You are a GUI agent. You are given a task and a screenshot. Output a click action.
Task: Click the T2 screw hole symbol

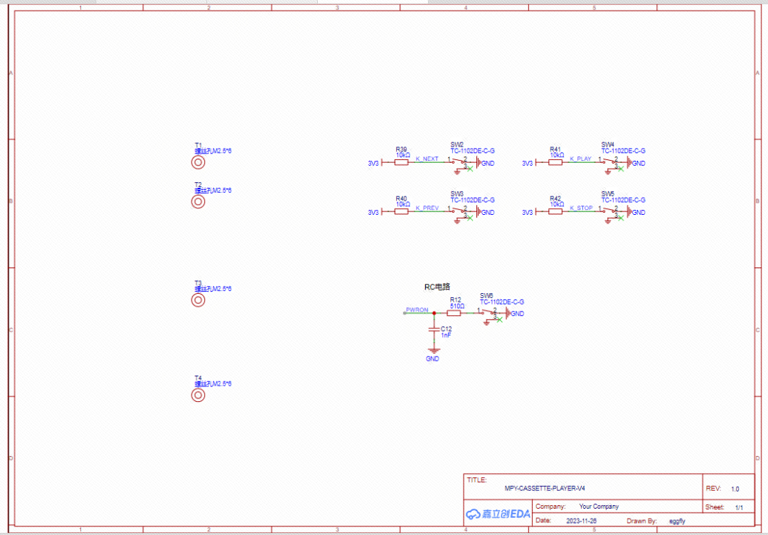[198, 202]
